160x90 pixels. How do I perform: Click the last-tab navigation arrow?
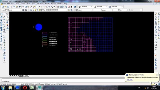coord(17,75)
